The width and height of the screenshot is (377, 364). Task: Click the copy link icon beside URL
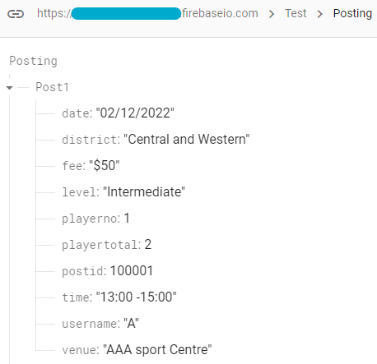(16, 14)
